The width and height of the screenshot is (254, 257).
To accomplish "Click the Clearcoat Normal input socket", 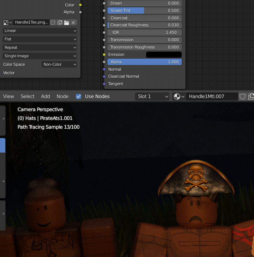I will (104, 76).
